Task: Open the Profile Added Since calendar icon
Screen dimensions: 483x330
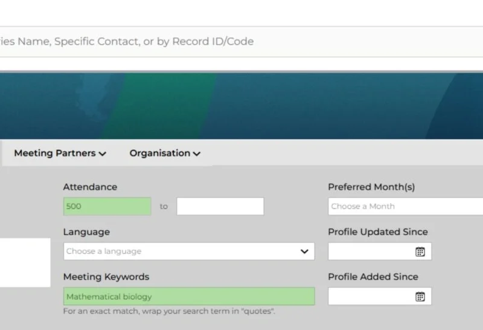Action: click(x=420, y=297)
